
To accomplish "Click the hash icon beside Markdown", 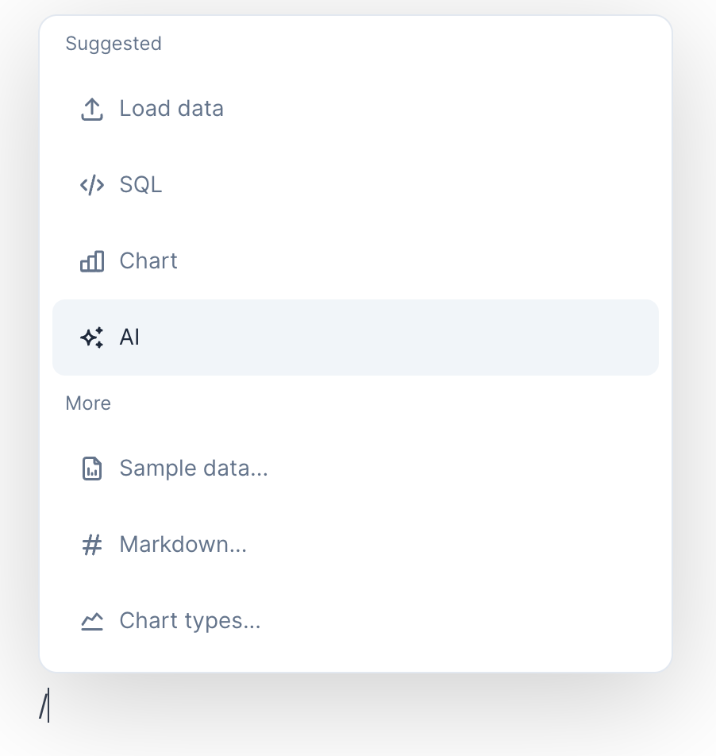I will [92, 545].
